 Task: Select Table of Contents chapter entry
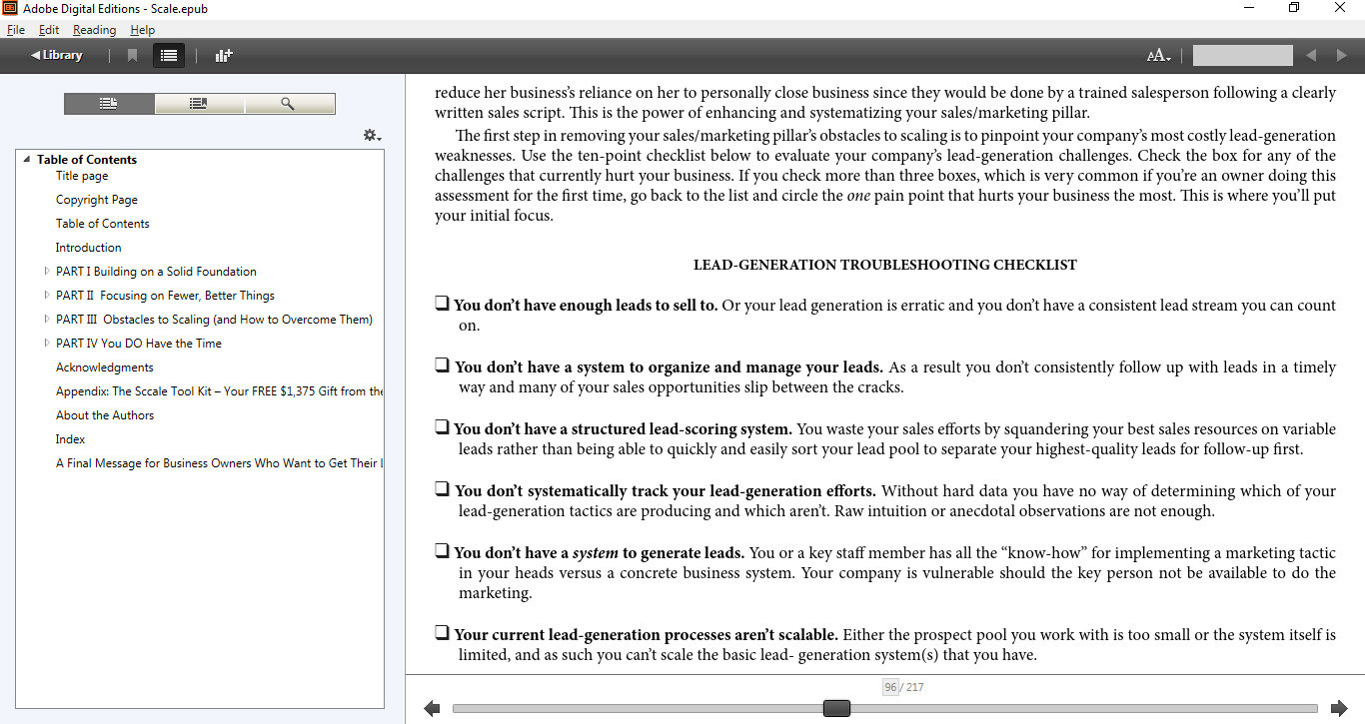point(103,224)
